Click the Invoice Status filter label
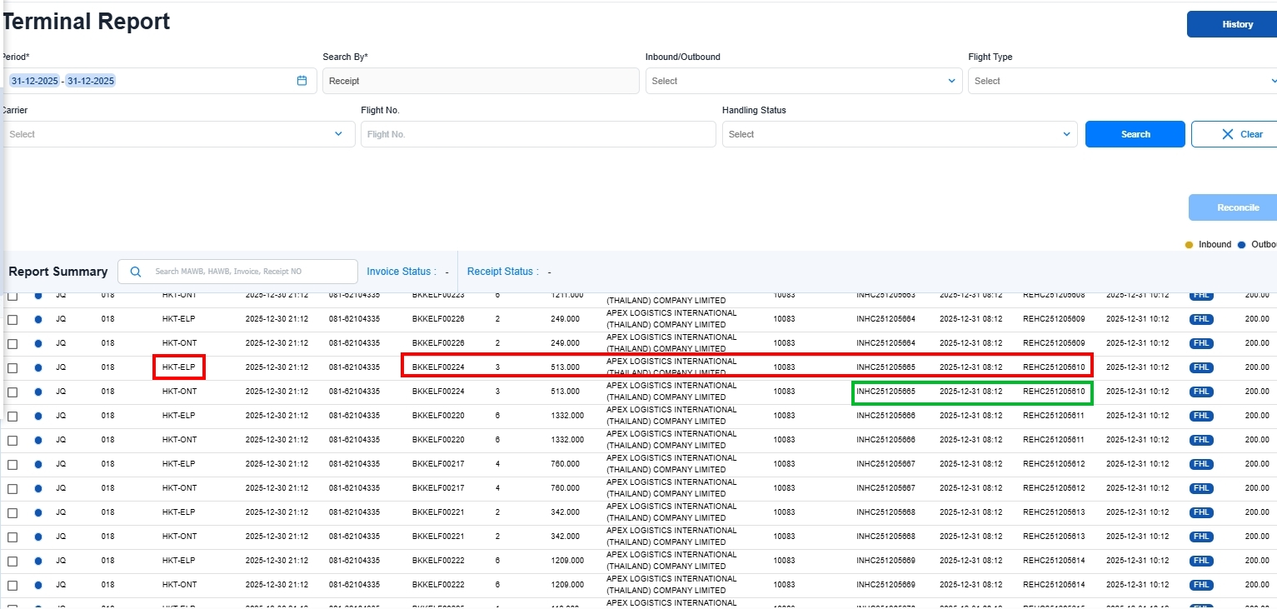 click(401, 272)
